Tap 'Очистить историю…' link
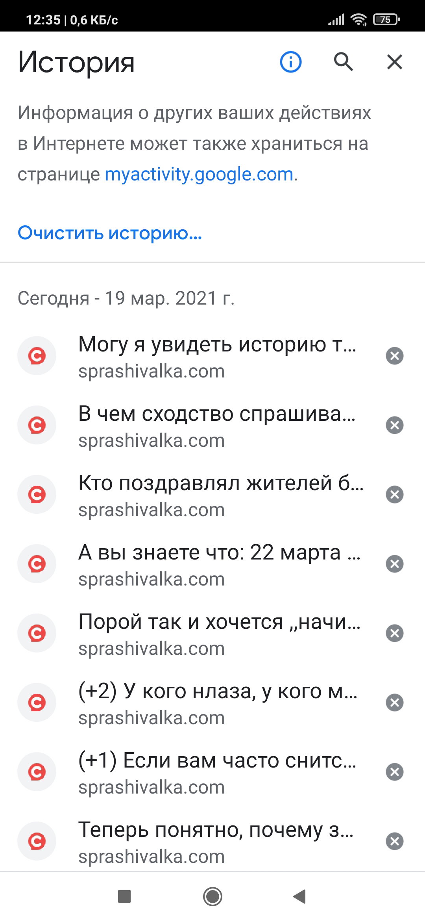Screen dimensions: 425x922 pyautogui.click(x=110, y=233)
